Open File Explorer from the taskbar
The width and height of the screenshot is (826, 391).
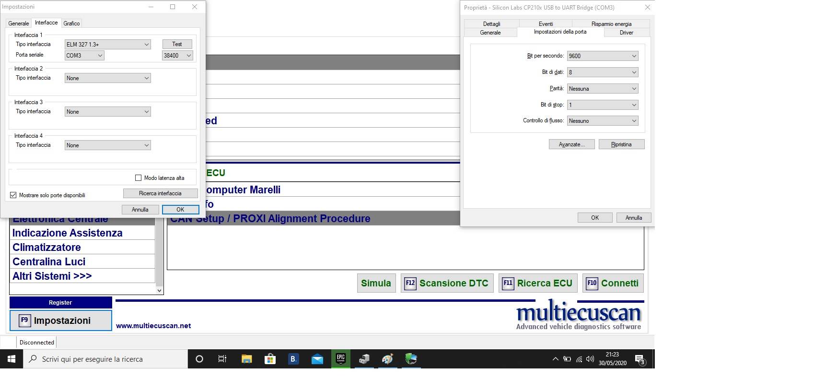click(246, 359)
